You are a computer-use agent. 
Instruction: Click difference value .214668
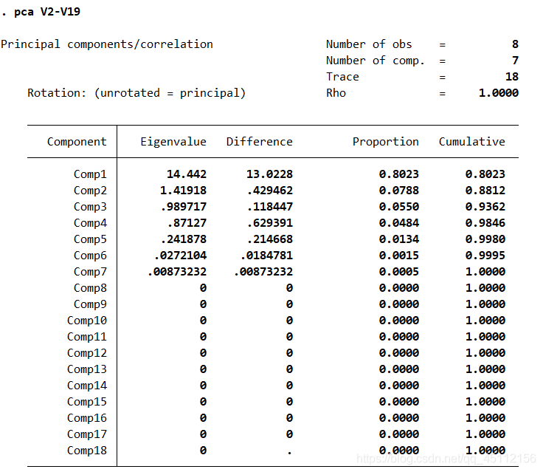tap(270, 239)
